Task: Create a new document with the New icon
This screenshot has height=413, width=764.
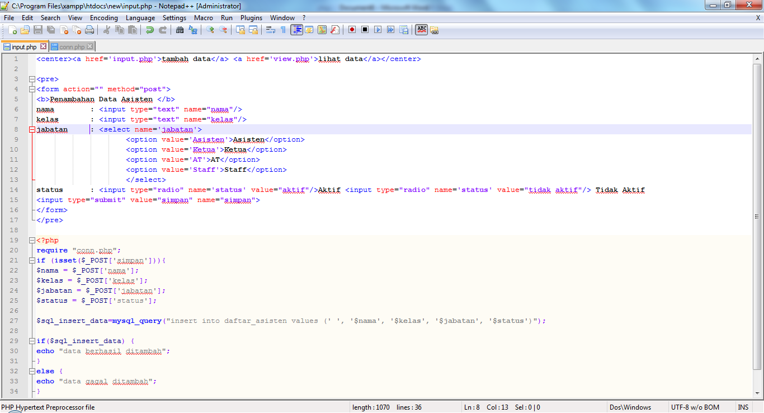Action: click(x=13, y=30)
